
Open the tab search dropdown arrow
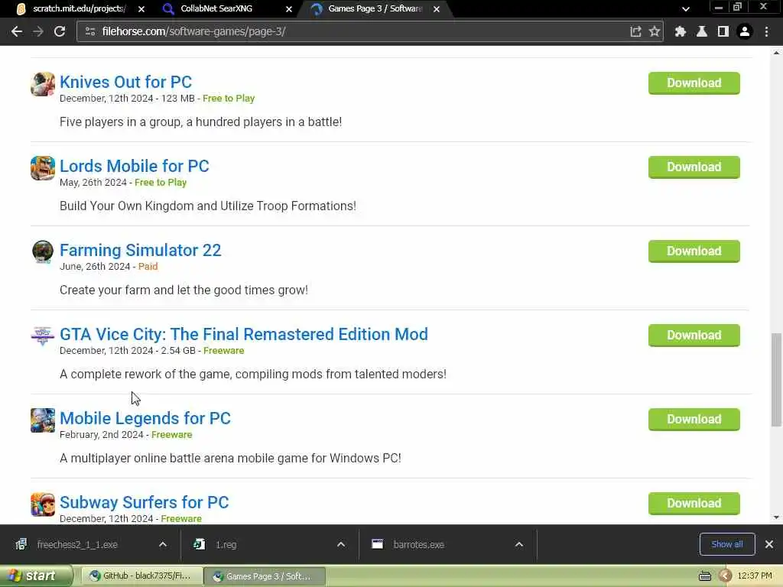686,9
